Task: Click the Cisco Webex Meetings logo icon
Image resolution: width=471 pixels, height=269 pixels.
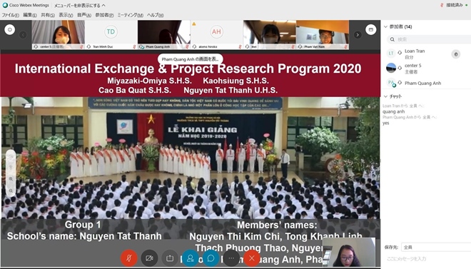Action: (5, 5)
